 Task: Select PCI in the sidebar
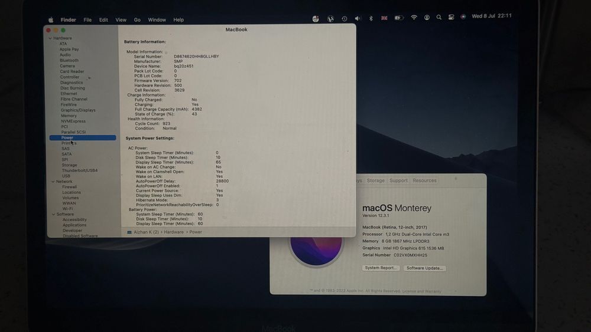pos(64,127)
